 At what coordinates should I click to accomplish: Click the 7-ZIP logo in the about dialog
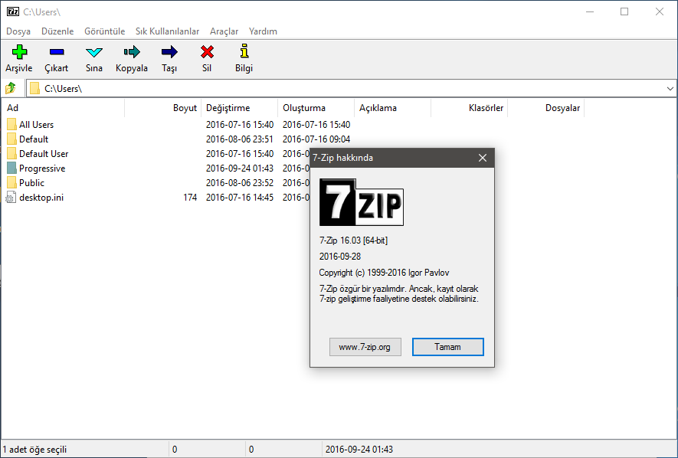362,202
